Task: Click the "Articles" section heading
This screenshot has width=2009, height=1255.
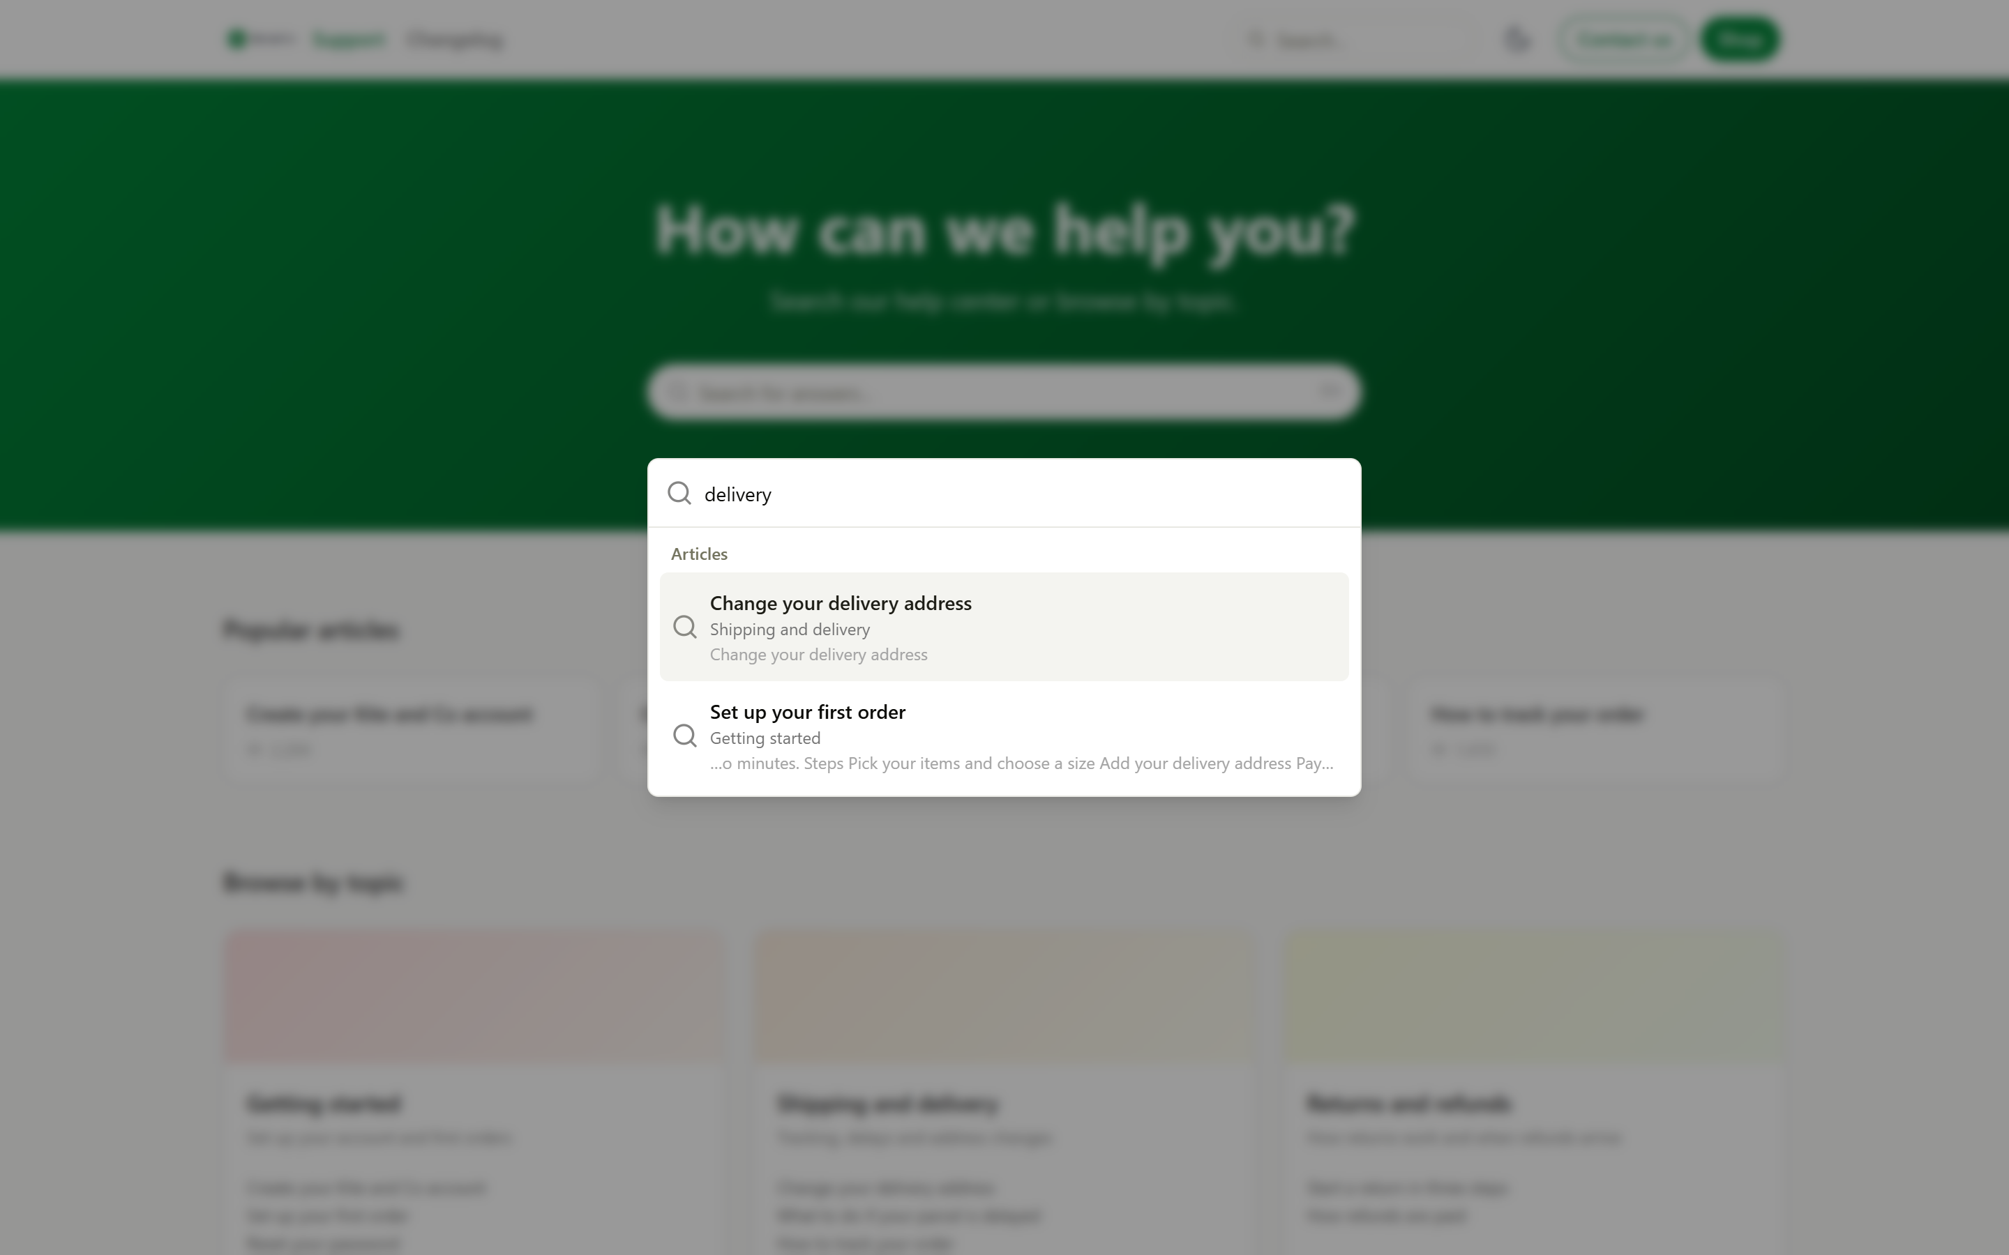Action: (x=699, y=554)
